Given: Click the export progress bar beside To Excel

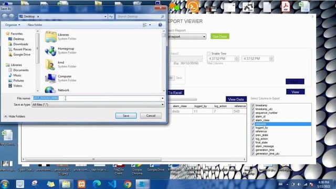Looking at the screenshot, I should coord(183,99).
